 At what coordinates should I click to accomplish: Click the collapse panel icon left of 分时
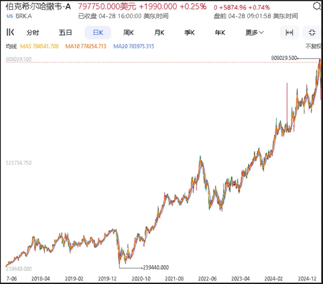click(x=10, y=32)
